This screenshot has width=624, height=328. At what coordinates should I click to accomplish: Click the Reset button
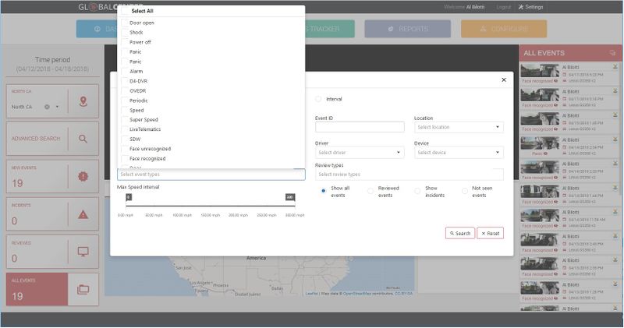[x=490, y=233]
